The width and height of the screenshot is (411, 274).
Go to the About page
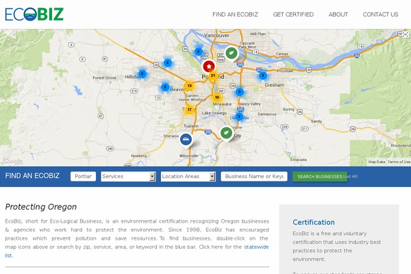[338, 14]
